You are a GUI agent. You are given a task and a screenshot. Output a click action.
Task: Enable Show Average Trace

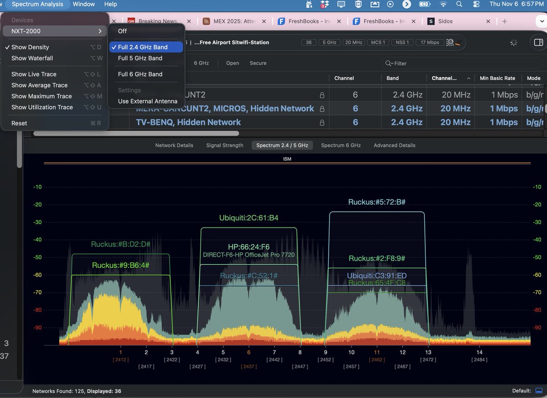pyautogui.click(x=55, y=85)
